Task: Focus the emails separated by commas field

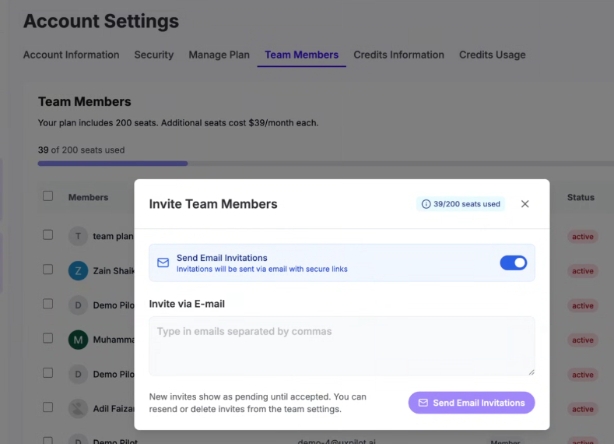Action: [x=342, y=346]
